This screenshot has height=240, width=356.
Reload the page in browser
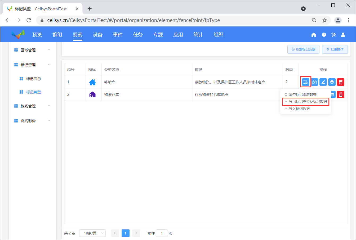coord(29,20)
